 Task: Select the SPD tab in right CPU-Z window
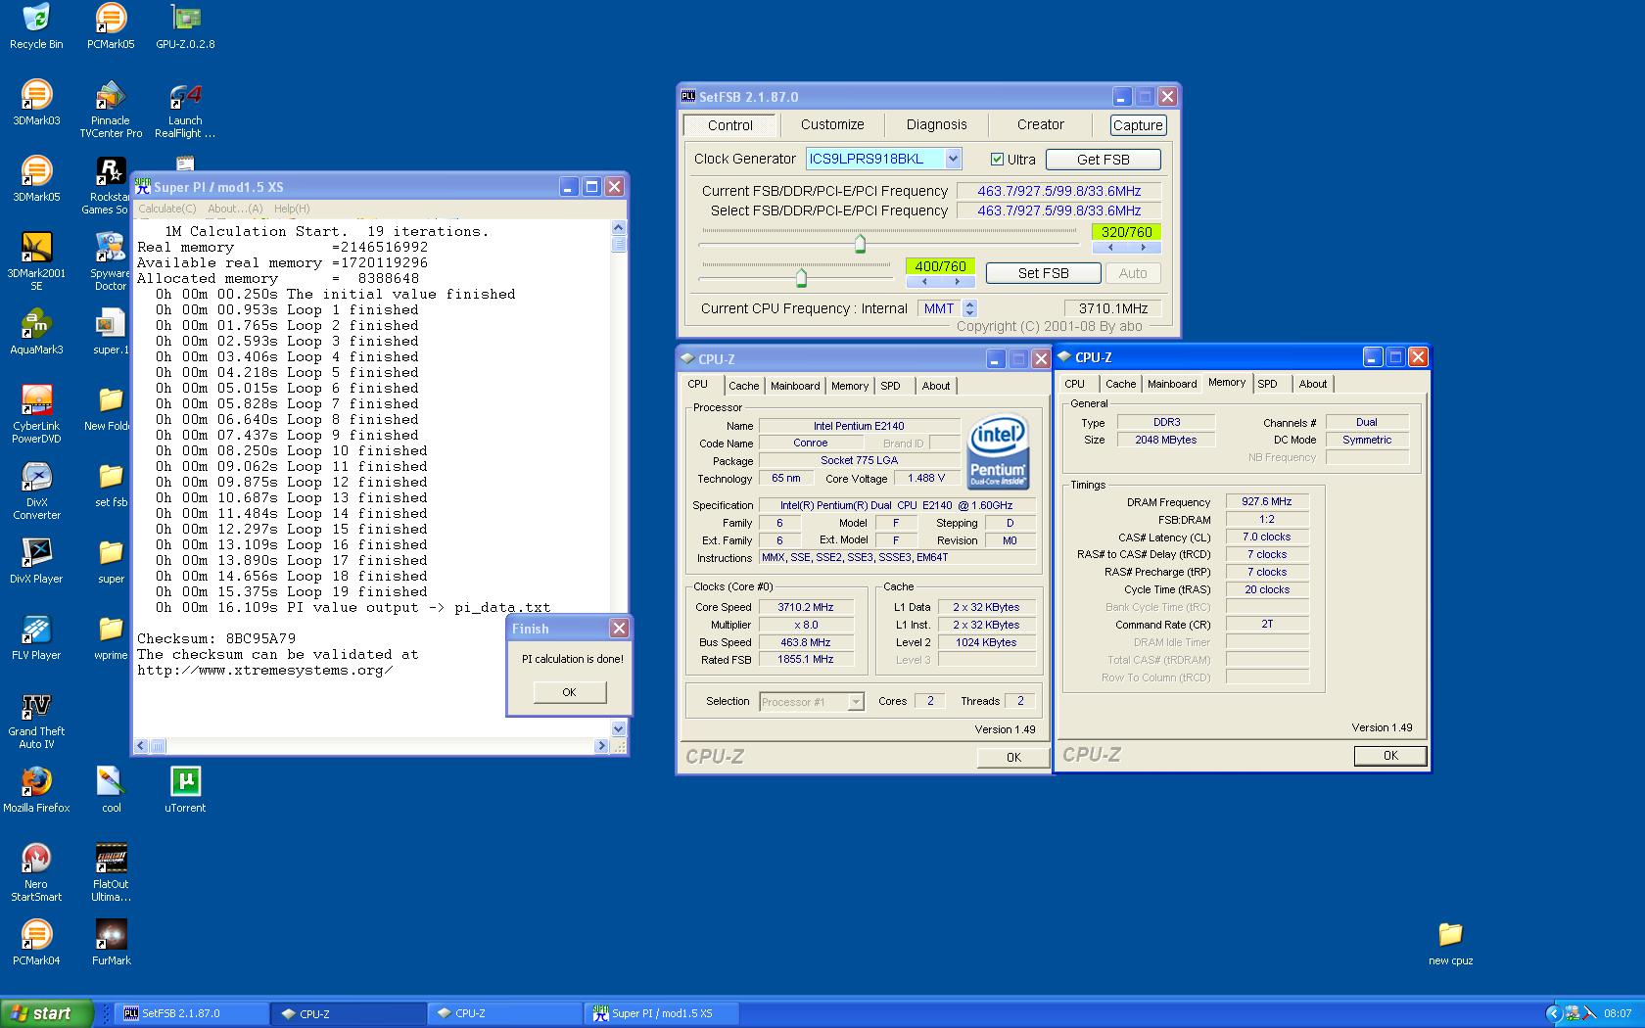pos(1267,384)
